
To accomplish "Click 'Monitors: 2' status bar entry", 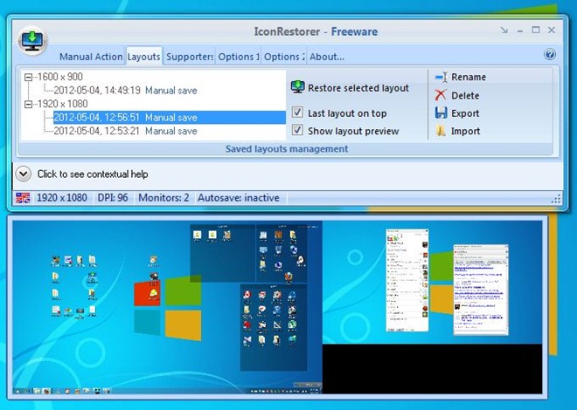I will point(163,198).
